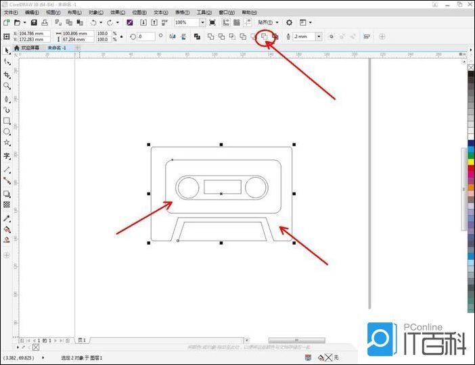
Task: Switch to the 欢迎屏幕 welcome tab
Action: click(27, 48)
